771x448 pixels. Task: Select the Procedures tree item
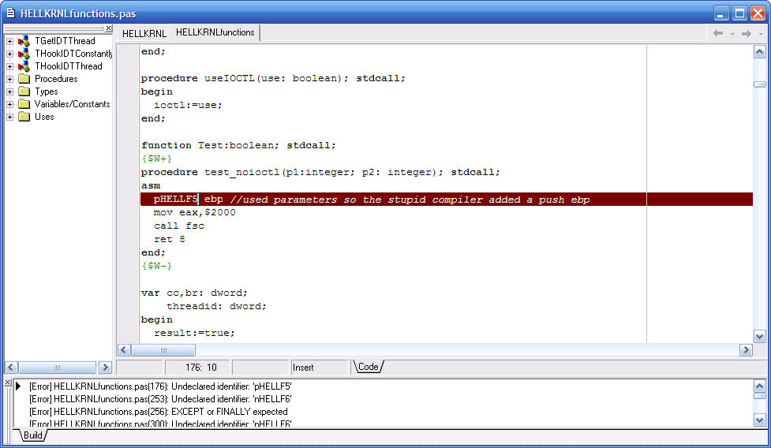tap(56, 79)
